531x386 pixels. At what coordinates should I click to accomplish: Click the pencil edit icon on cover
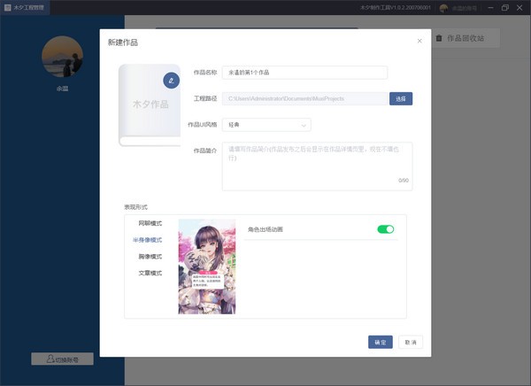[171, 81]
